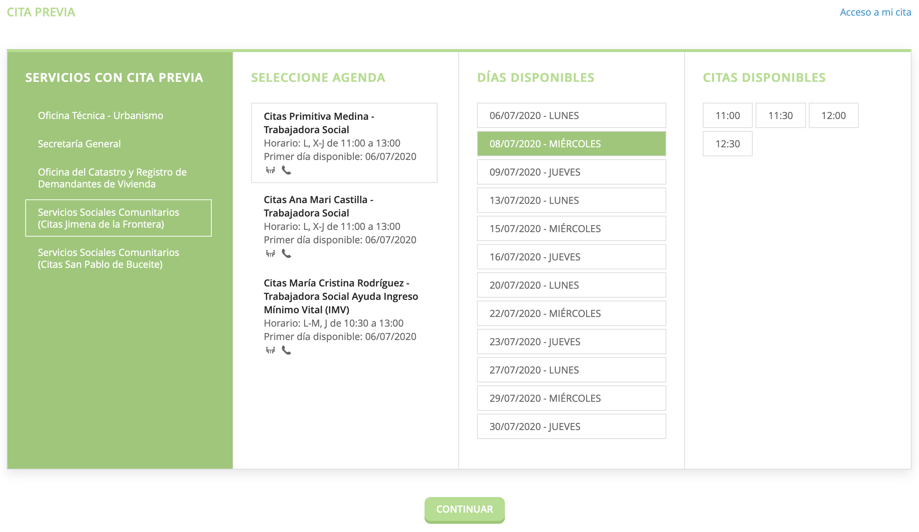
Task: Pick day 09/07/2020 - JUEVES
Action: coord(571,172)
